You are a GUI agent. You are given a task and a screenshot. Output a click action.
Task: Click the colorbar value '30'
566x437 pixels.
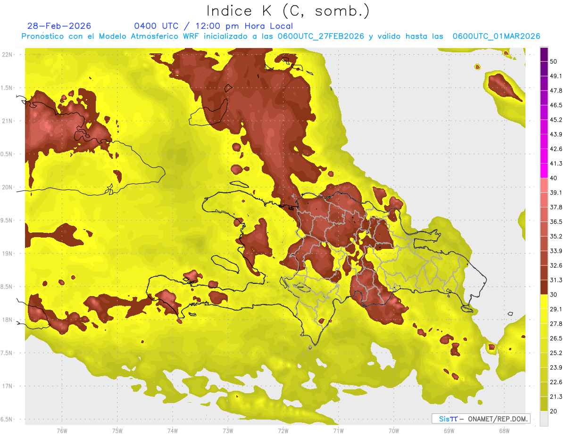[554, 295]
